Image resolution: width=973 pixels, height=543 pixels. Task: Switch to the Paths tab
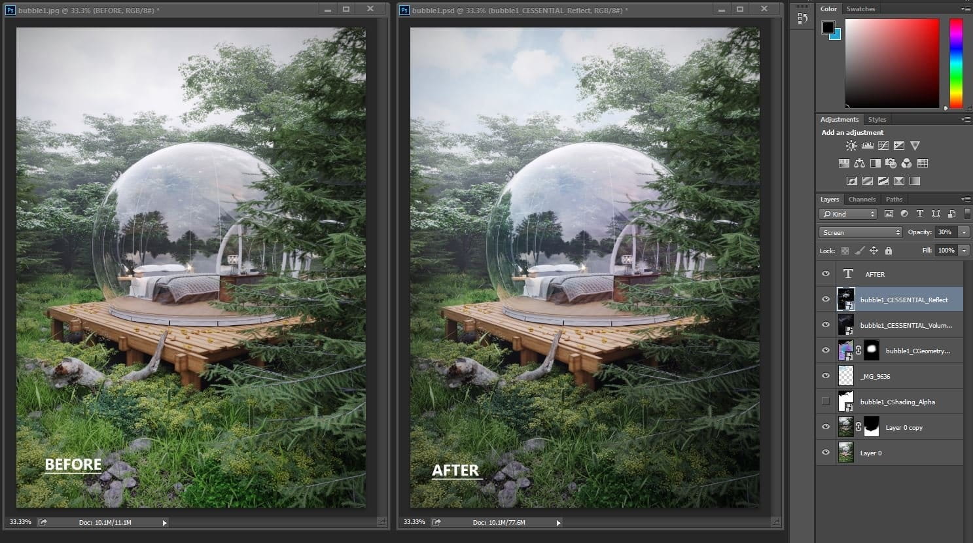[894, 200]
